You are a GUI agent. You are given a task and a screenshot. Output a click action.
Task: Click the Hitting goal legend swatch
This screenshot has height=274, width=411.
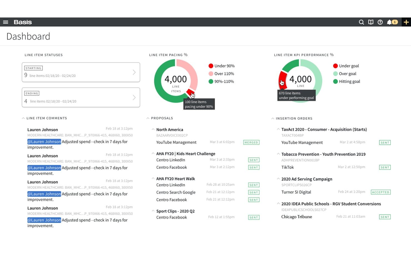[x=335, y=81]
